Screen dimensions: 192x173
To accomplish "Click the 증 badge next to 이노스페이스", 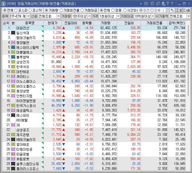I will 13,81.
